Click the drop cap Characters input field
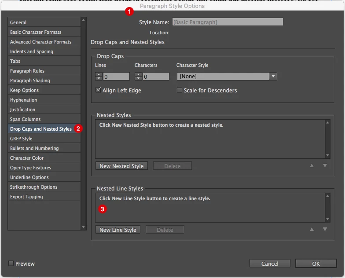The image size is (345, 278). pos(156,77)
